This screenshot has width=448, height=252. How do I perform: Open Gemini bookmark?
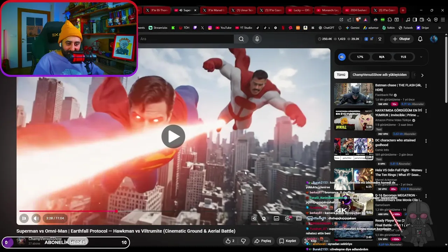(352, 28)
